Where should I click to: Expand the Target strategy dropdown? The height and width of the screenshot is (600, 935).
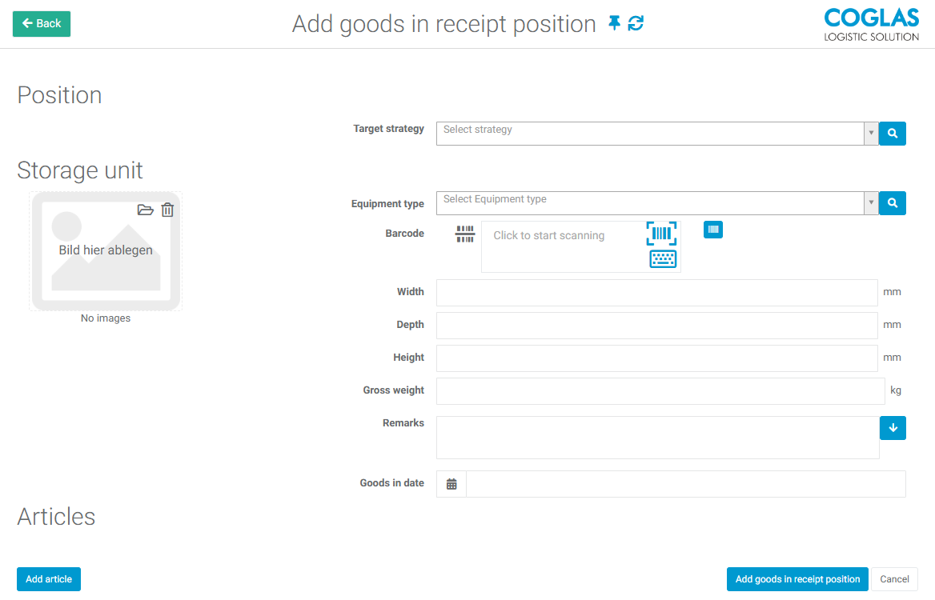pyautogui.click(x=871, y=134)
